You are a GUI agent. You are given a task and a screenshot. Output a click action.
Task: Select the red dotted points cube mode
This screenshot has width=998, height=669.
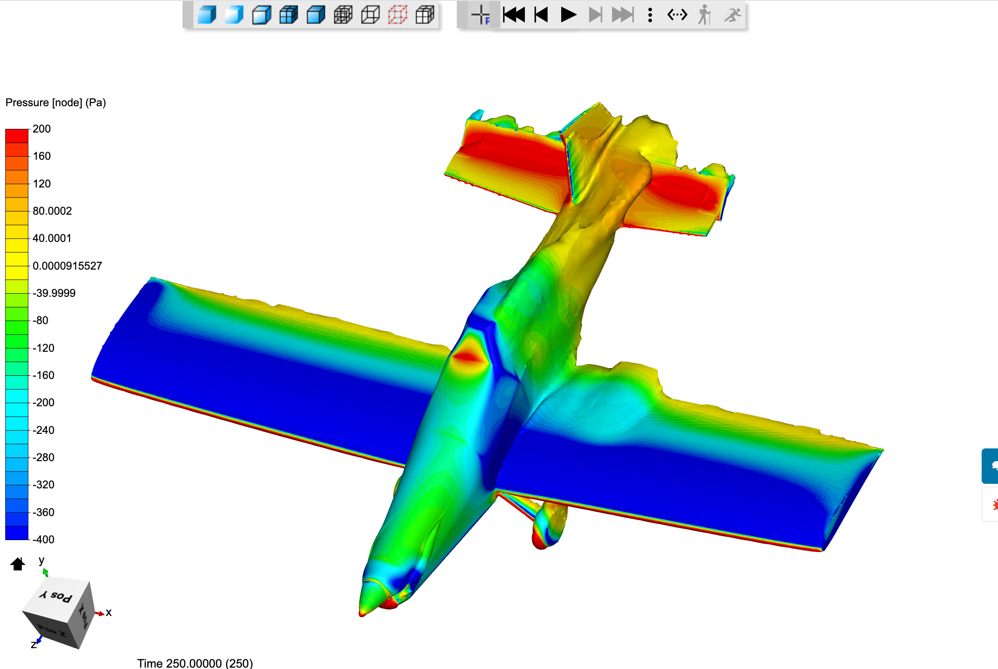[398, 15]
